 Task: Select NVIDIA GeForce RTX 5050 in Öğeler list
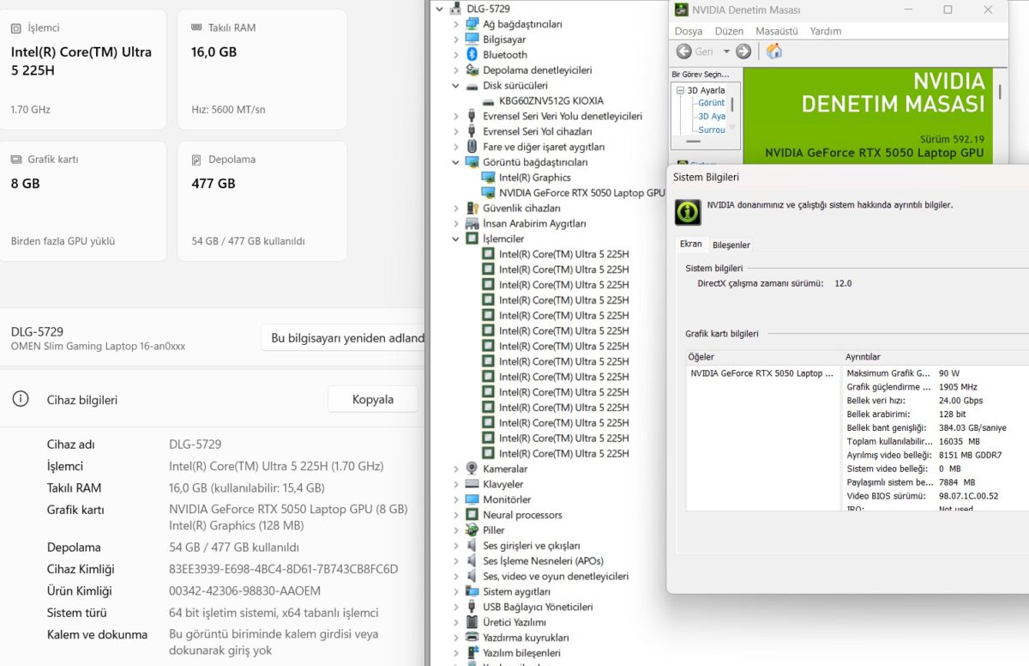(761, 373)
